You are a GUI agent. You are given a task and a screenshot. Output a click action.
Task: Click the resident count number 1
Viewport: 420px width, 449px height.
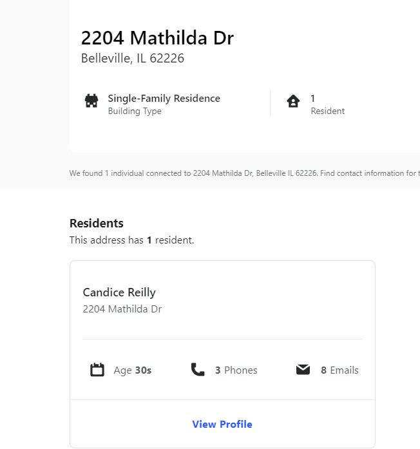313,99
